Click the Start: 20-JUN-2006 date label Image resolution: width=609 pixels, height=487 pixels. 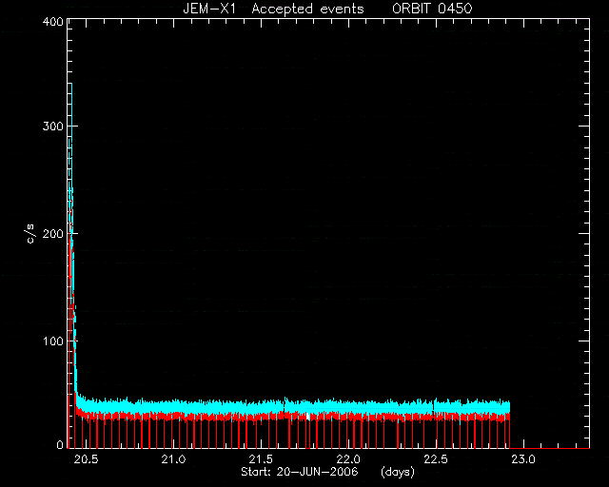click(300, 472)
